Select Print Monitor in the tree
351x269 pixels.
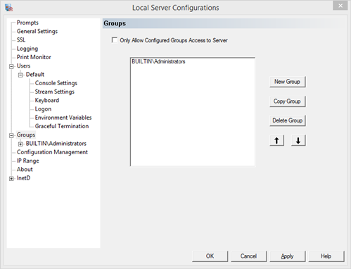[x=34, y=57]
